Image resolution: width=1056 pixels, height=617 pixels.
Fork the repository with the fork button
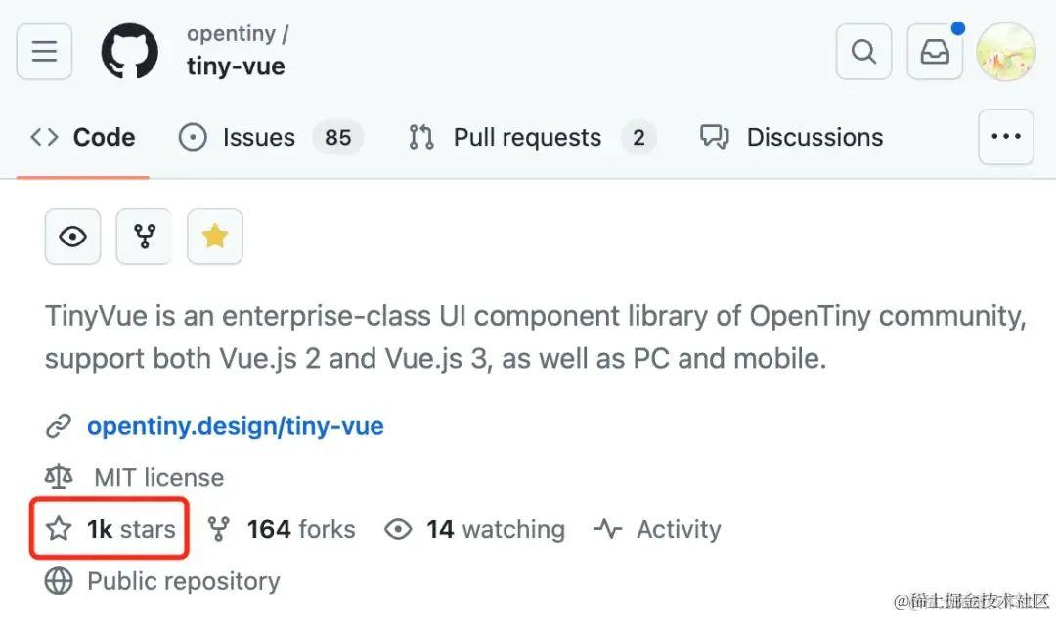144,237
